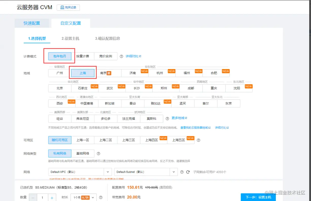Select the 成都 region
Screen dimensions: 311x201
coord(191,88)
